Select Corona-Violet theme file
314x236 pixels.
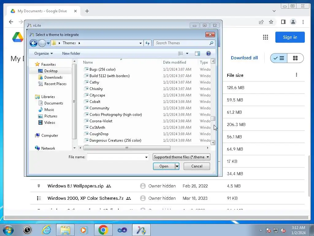point(101,121)
